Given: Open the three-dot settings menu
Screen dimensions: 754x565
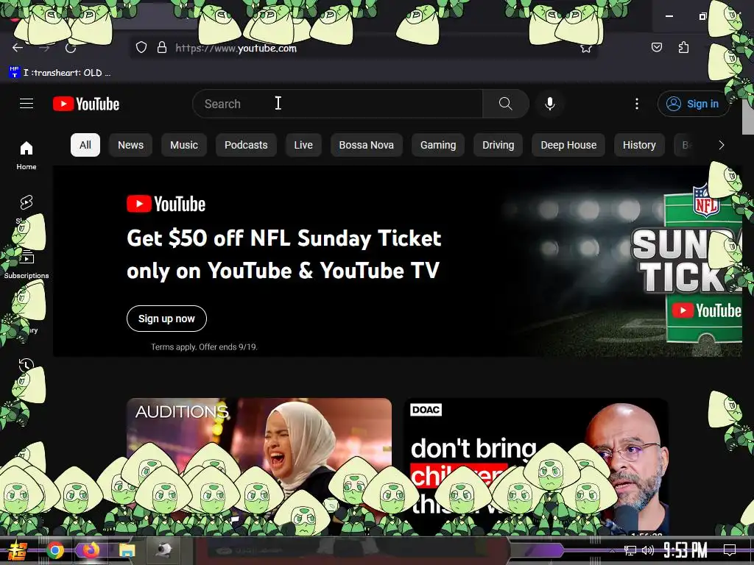Looking at the screenshot, I should point(637,104).
